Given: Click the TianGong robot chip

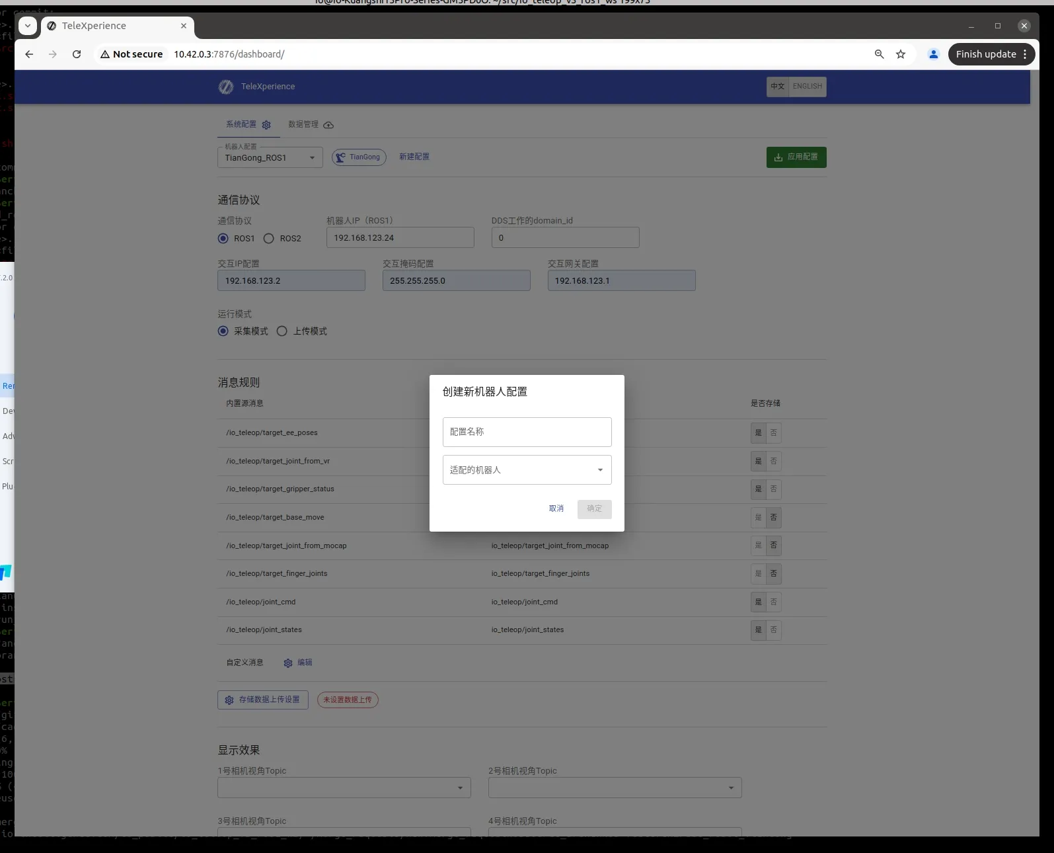Looking at the screenshot, I should [359, 157].
